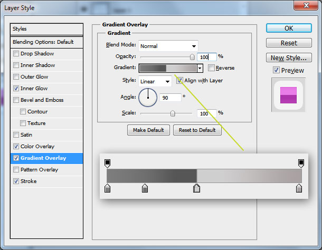
Task: Select the Satin style label
Action: (x=26, y=135)
